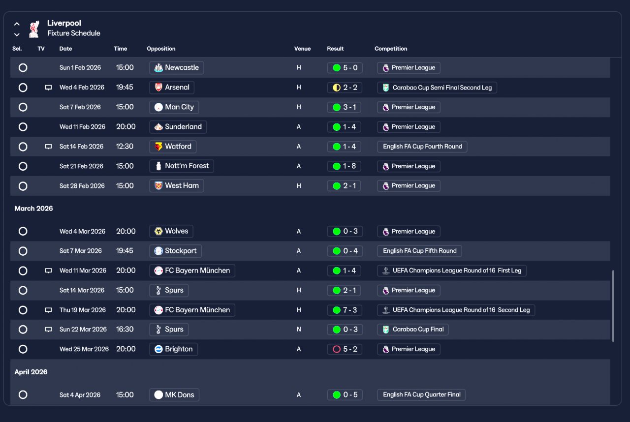
Task: Open Spurs from the Sat 14 Mar row
Action: [x=169, y=290]
